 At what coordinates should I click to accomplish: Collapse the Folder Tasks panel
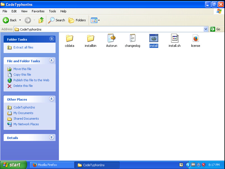pos(51,39)
